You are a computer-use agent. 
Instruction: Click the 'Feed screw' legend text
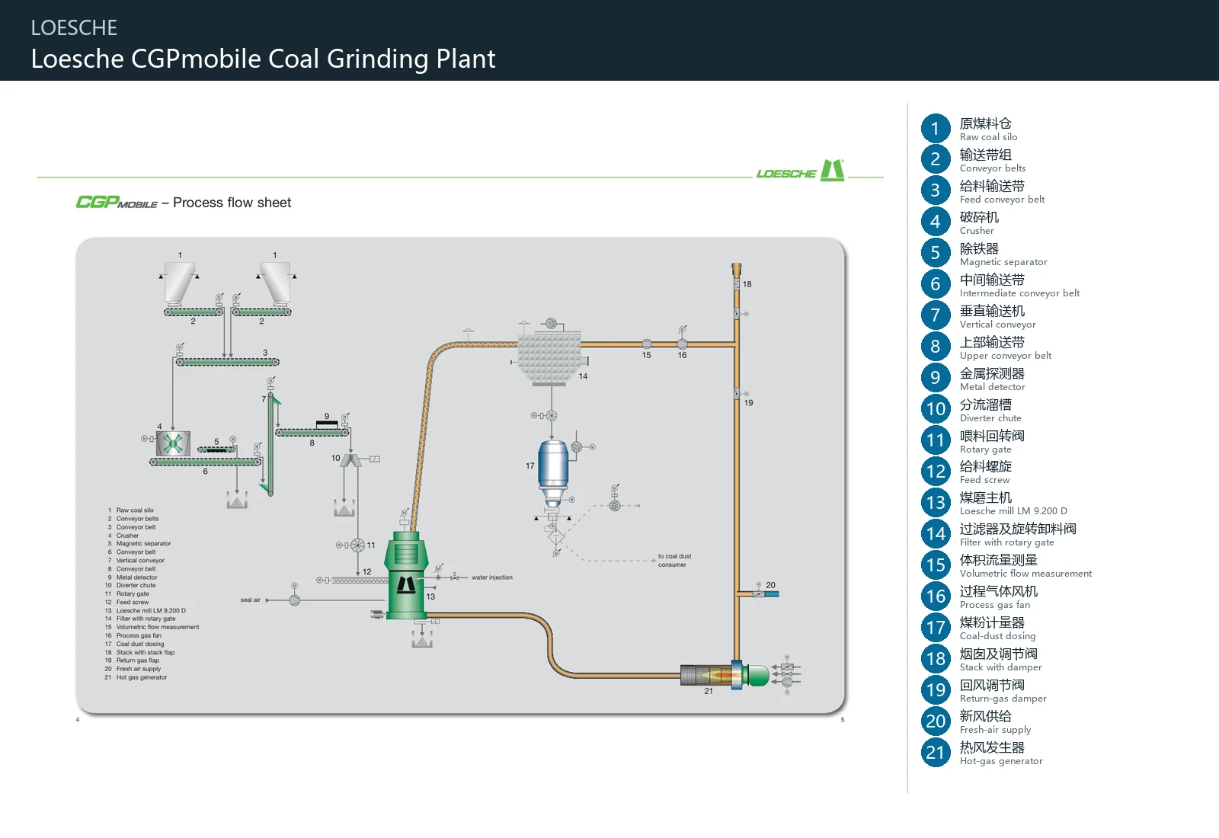coord(984,480)
